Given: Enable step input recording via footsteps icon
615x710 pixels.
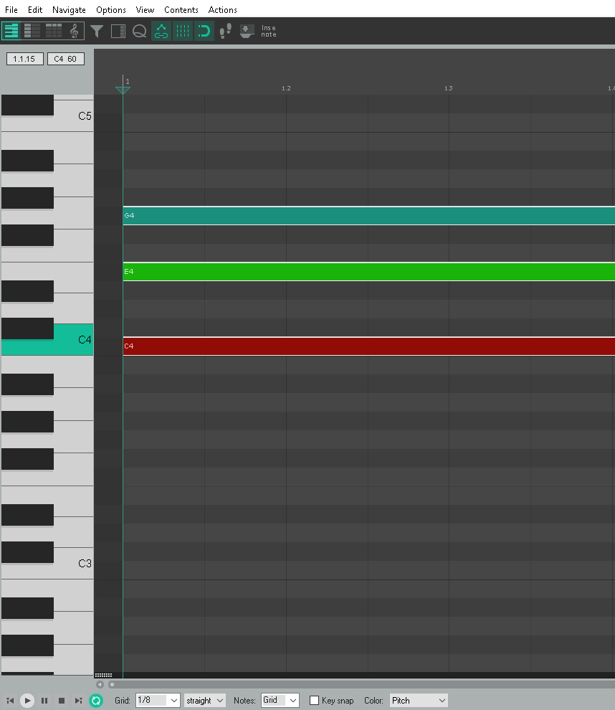Looking at the screenshot, I should [x=224, y=31].
